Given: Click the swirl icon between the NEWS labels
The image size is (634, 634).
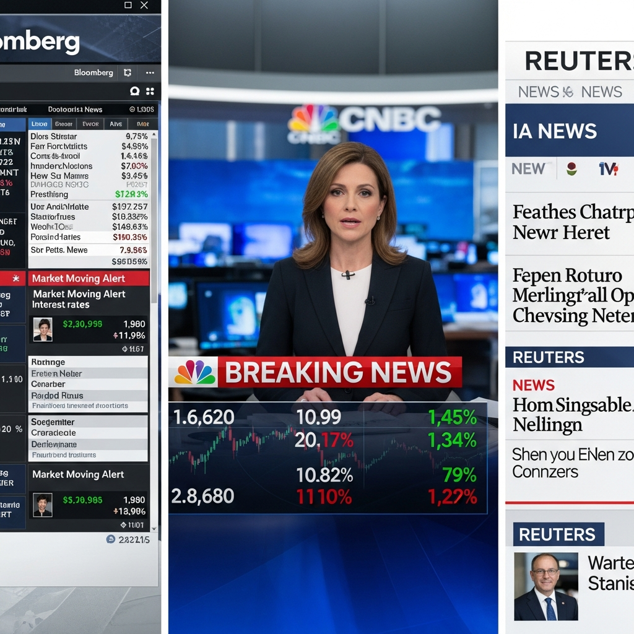Looking at the screenshot, I should point(568,92).
